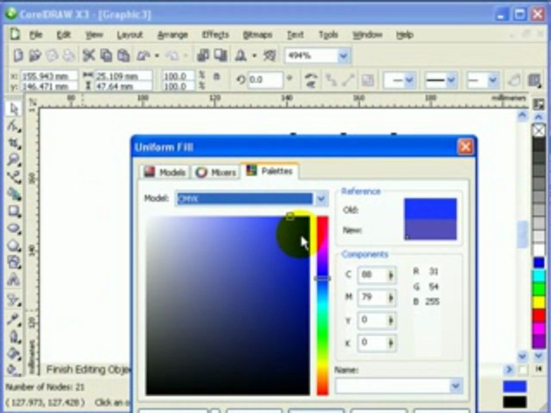Click the Convert to curves icon
Image resolution: width=551 pixels, height=413 pixels.
point(514,80)
